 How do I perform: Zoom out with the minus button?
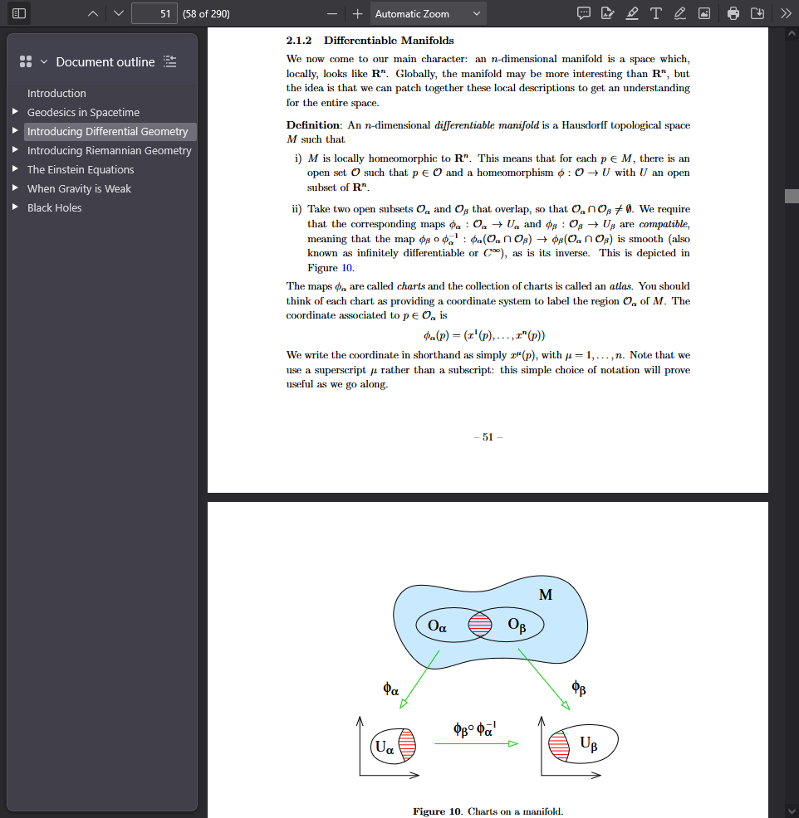(x=332, y=13)
